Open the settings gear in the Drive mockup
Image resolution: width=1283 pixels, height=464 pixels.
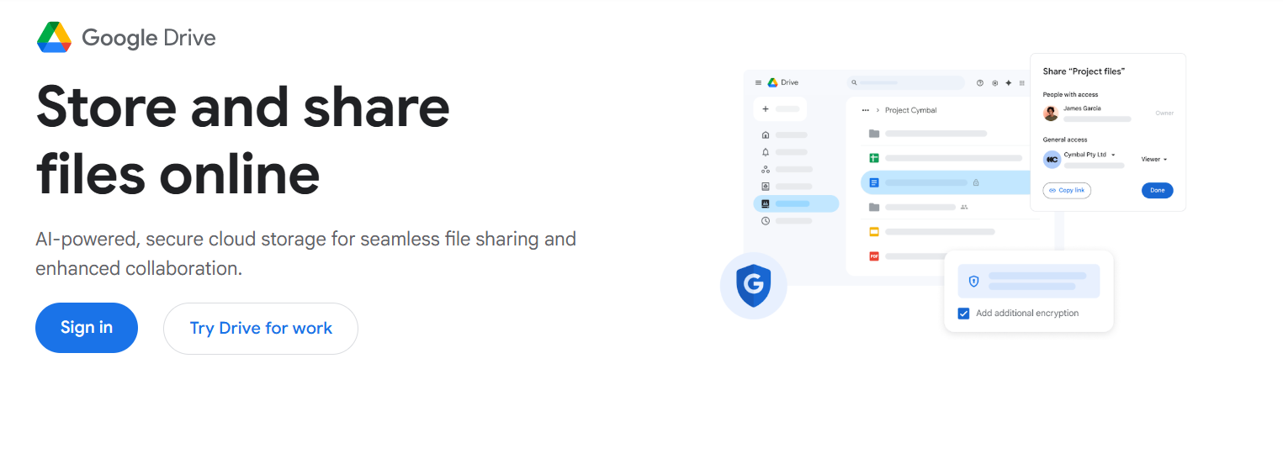(994, 83)
